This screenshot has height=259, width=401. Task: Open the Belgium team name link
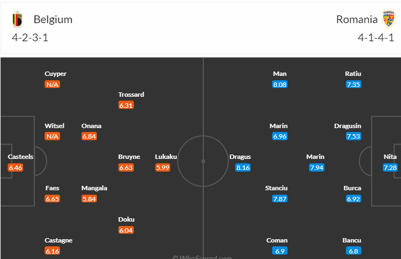(53, 19)
